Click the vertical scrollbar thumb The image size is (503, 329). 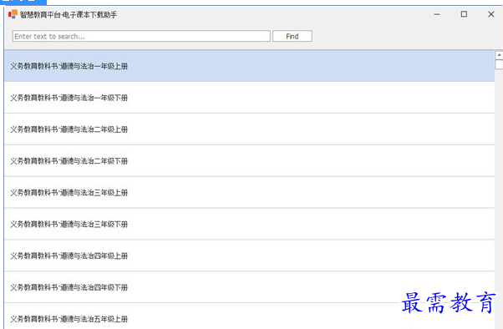point(499,64)
